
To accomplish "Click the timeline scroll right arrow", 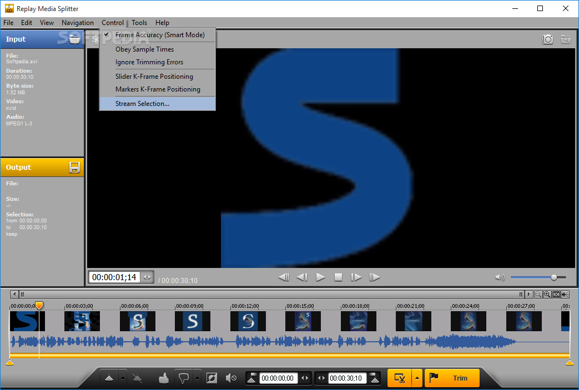I will pyautogui.click(x=529, y=295).
